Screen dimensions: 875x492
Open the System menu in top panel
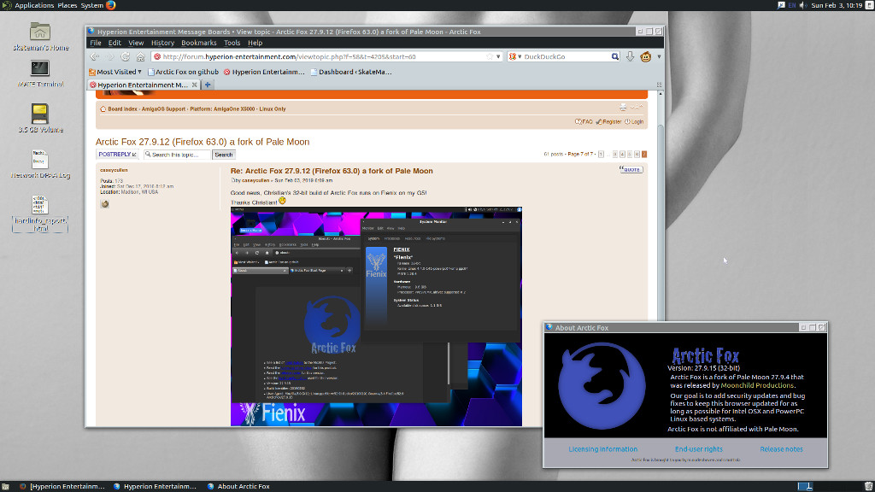point(92,5)
